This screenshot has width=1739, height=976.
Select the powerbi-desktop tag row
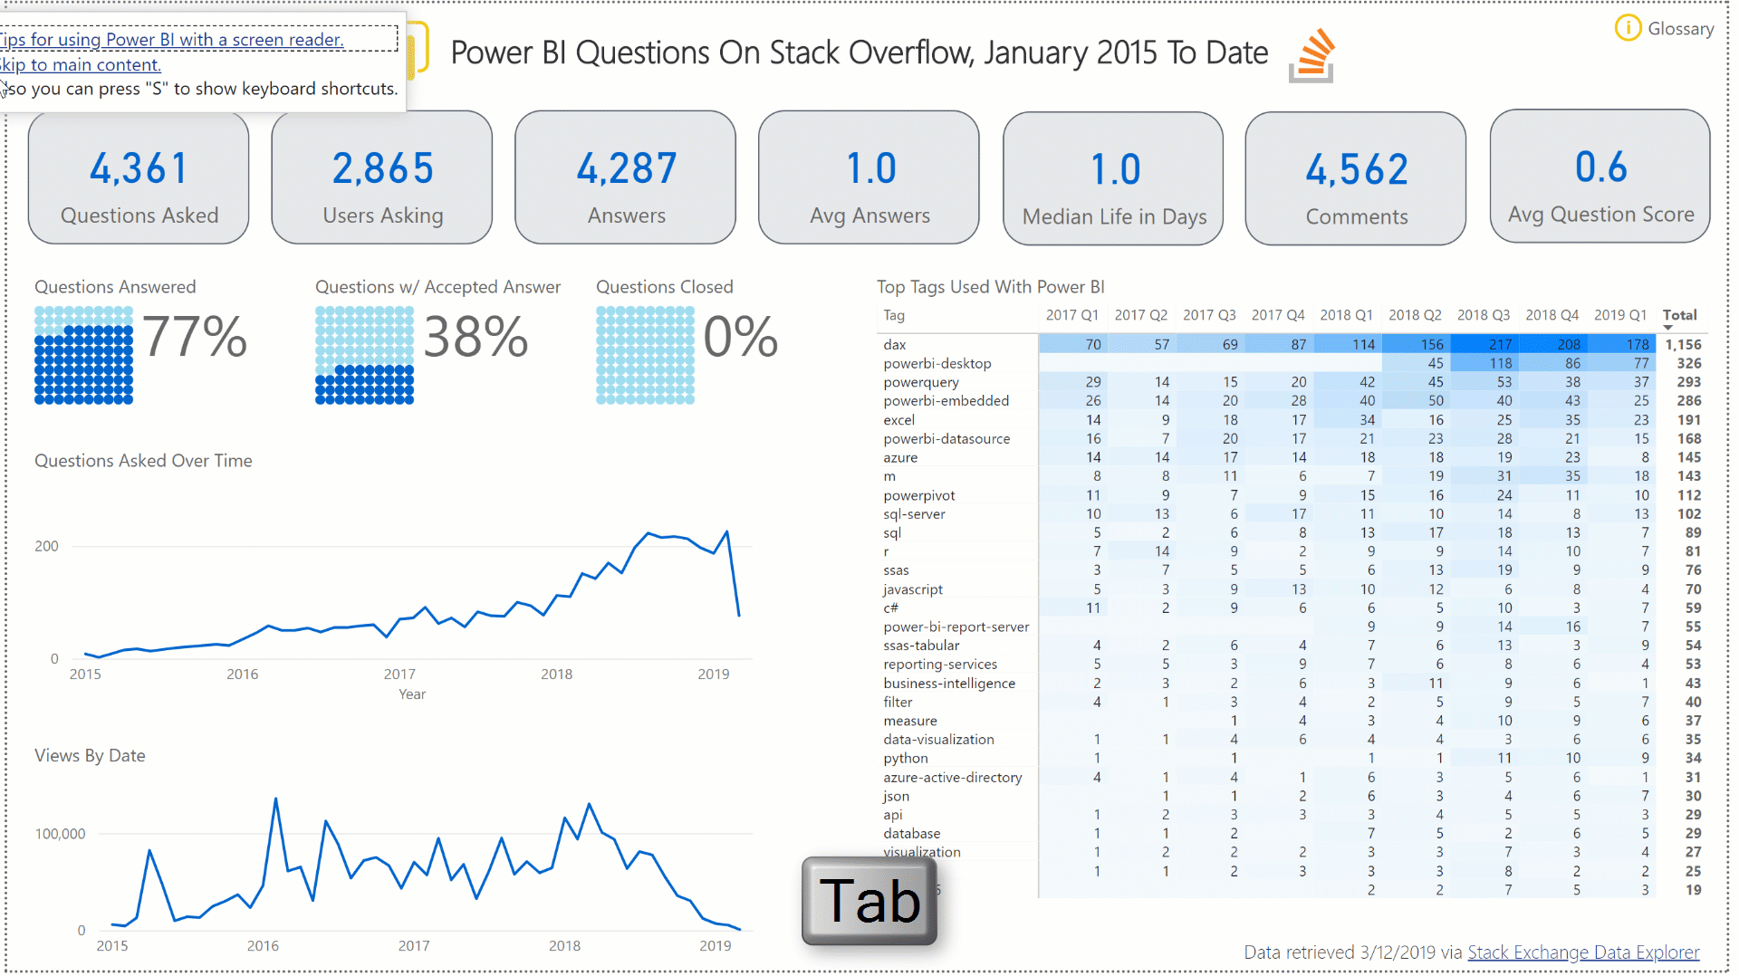point(937,363)
